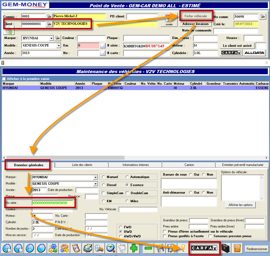Print using the printer icon
This screenshot has width=270, height=256.
[x=87, y=248]
